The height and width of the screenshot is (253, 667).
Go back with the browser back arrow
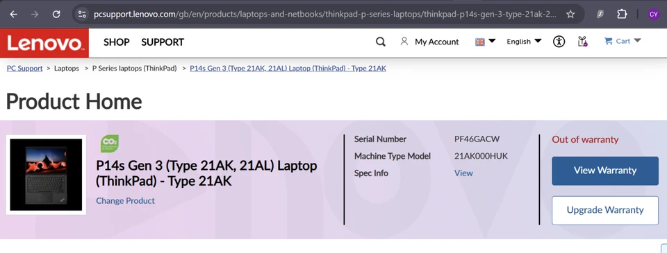coord(14,15)
